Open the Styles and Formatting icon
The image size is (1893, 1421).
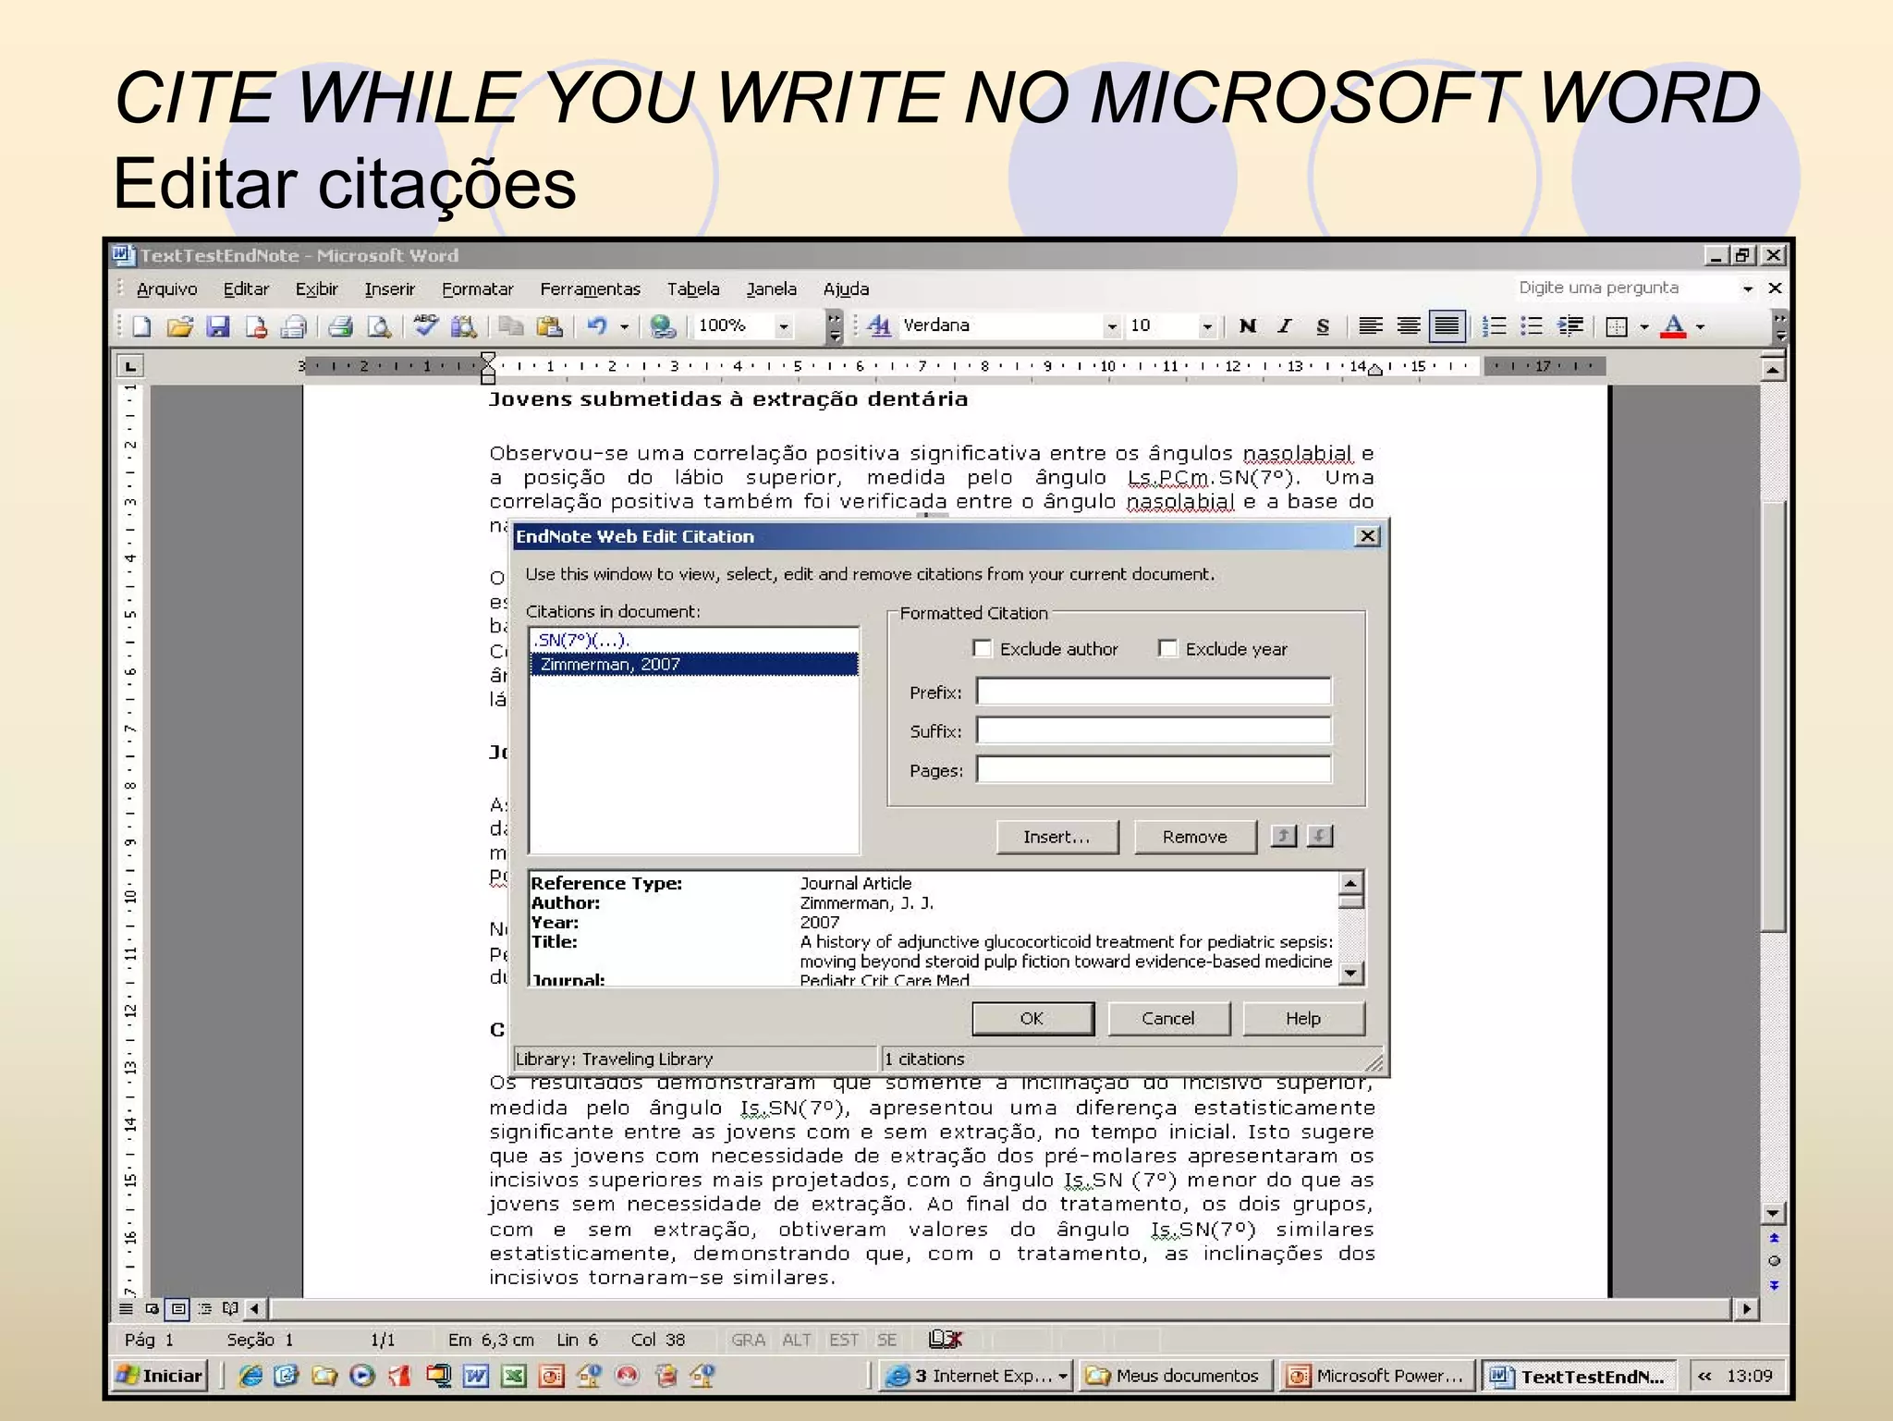[x=879, y=326]
